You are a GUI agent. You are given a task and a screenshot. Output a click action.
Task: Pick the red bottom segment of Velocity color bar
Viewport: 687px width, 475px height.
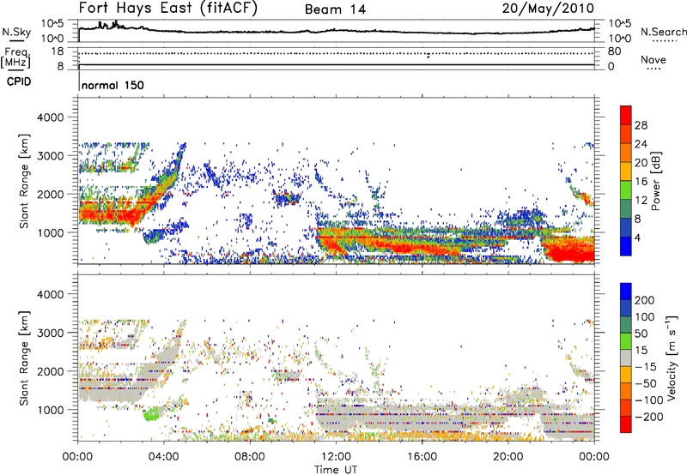coord(626,424)
